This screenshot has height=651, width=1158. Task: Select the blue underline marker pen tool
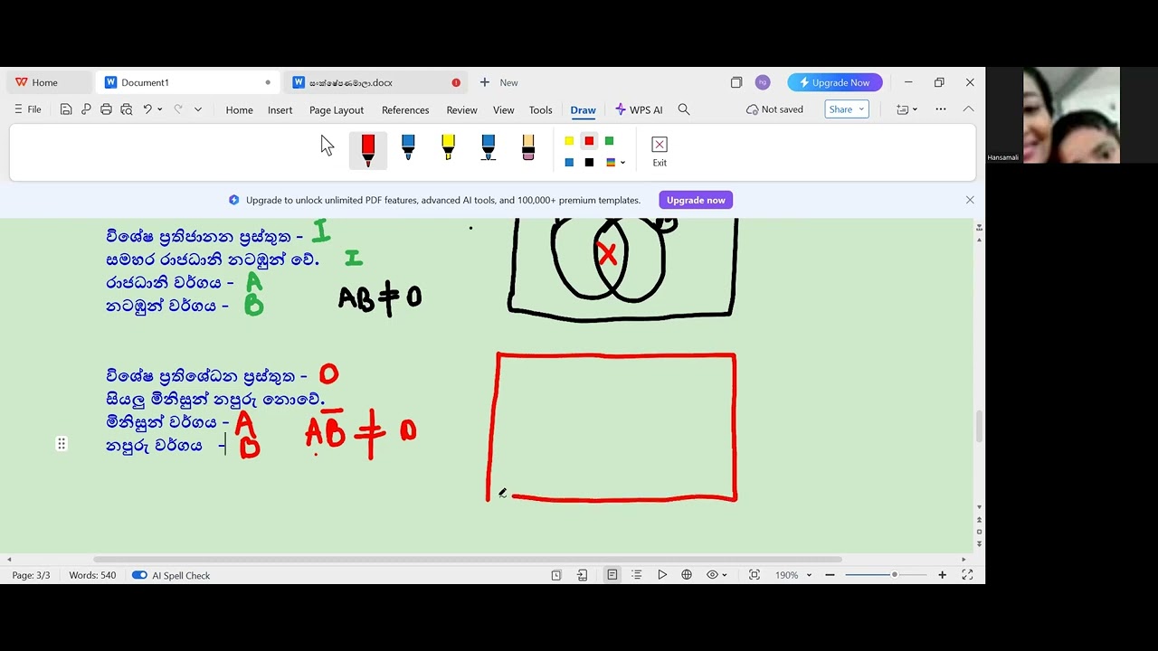(x=489, y=148)
